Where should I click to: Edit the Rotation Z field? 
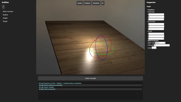[x=156, y=29]
